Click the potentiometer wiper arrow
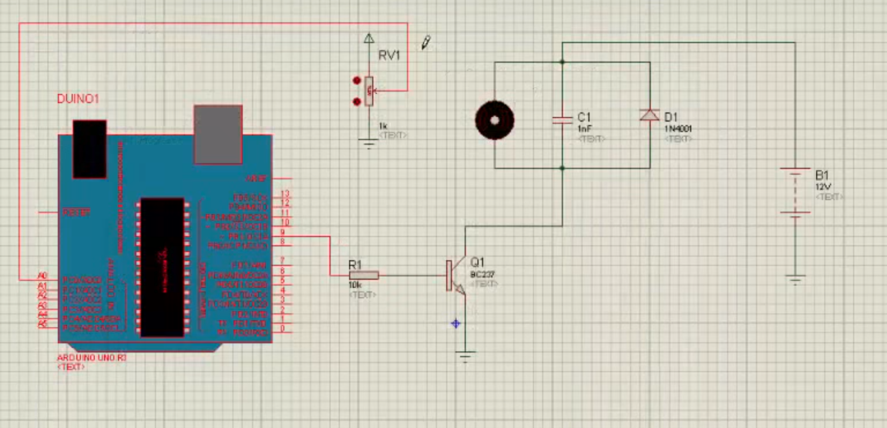This screenshot has height=428, width=887. pos(376,90)
